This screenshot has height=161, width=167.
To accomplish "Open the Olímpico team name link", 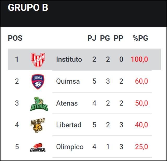I will click(70, 147).
